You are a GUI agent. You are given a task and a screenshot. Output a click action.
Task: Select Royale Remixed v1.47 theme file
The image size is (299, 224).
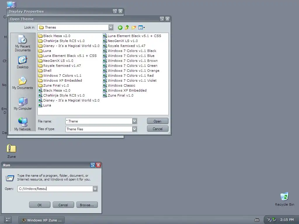[124, 46]
